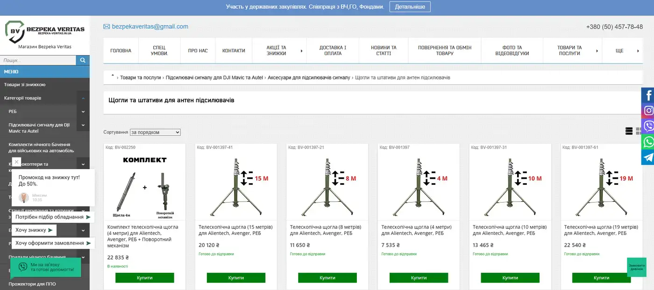Click the Замовити дзвінок callback button
Image resolution: width=654 pixels, height=290 pixels.
click(x=636, y=267)
